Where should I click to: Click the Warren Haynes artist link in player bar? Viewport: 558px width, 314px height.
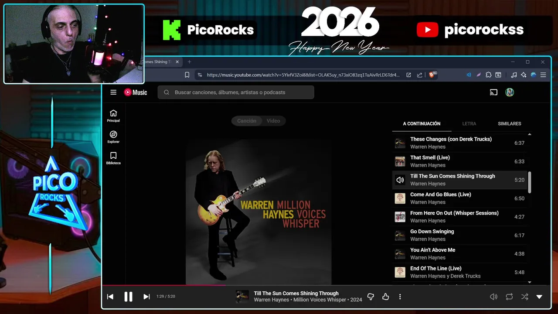click(x=271, y=300)
